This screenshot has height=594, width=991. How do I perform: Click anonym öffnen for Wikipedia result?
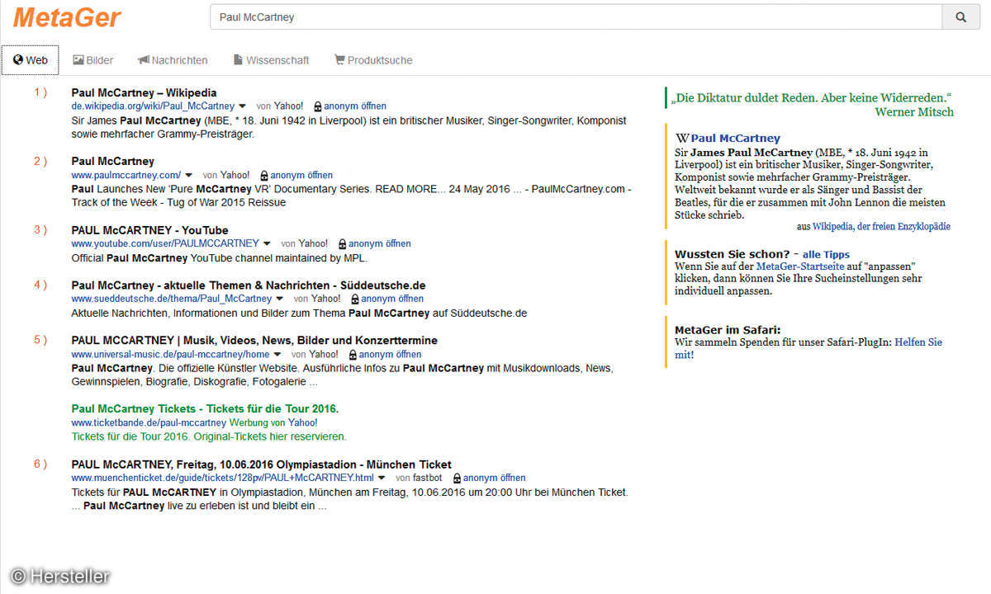click(355, 106)
